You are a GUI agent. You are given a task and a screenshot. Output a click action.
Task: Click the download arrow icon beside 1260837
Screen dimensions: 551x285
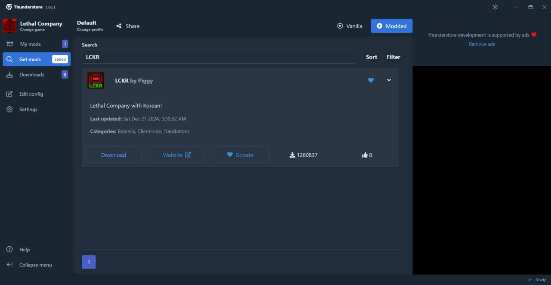(x=292, y=155)
